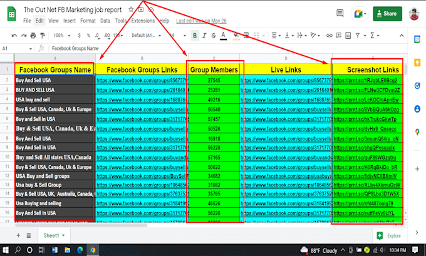426x256 pixels.
Task: Print the spreadsheet
Action: (x=33, y=36)
